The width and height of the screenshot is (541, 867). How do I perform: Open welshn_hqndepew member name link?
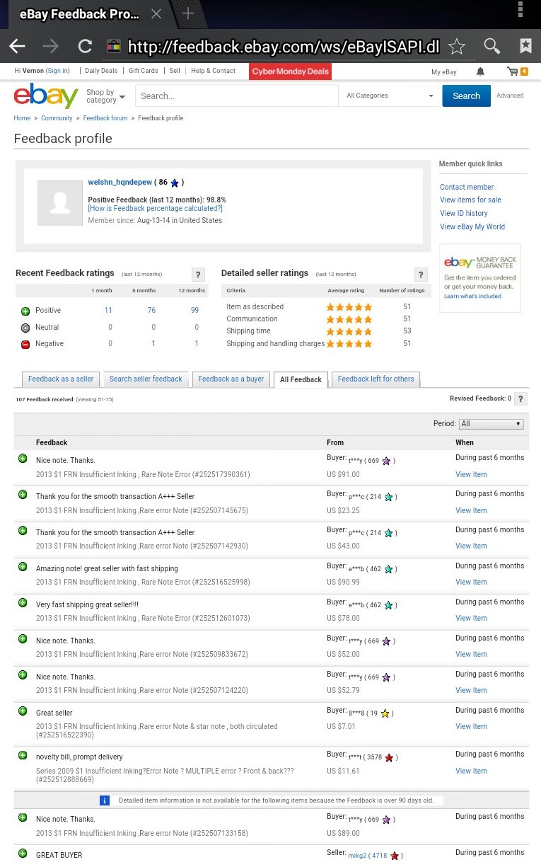click(x=120, y=183)
